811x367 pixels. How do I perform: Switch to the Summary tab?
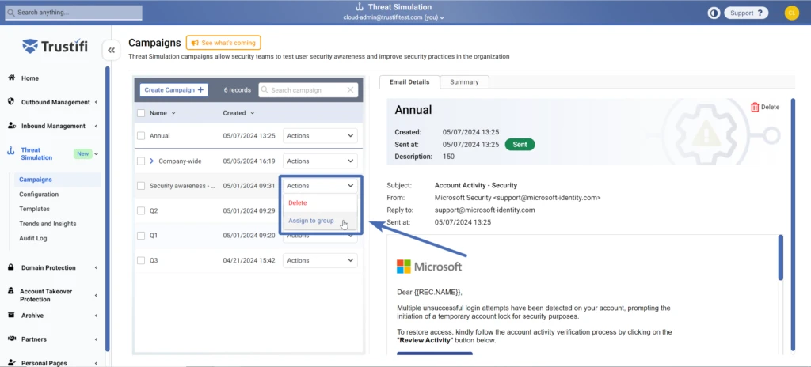[x=464, y=81]
